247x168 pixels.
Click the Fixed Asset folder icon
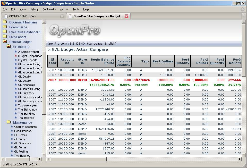[x=5, y=37]
